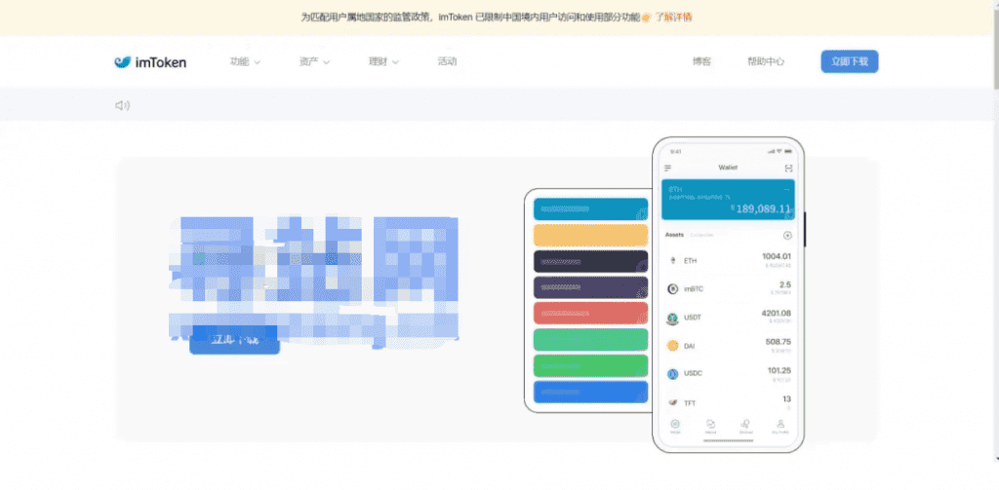Expand the 资产 dropdown menu
Viewport: 999px width, 490px height.
(315, 61)
